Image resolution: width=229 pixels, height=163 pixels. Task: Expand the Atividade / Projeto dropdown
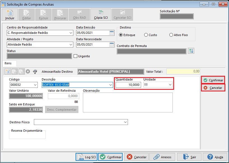point(71,45)
